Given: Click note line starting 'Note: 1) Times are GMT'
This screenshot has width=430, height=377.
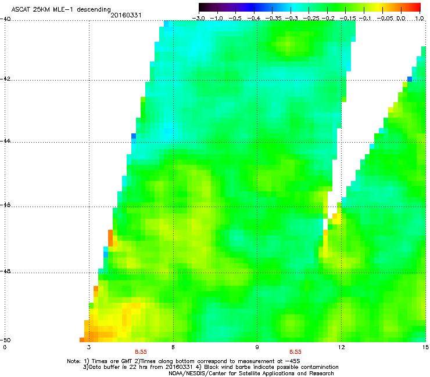Looking at the screenshot, I should coord(184,361).
